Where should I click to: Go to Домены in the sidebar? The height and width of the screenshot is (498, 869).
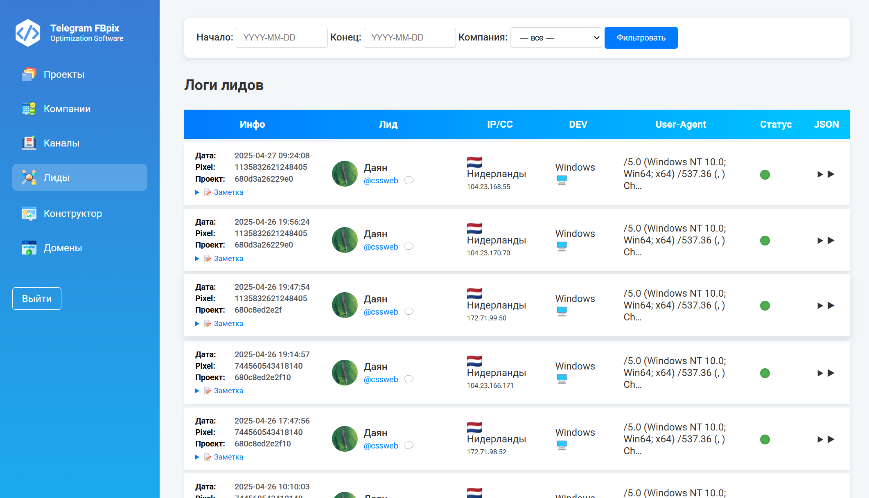click(80, 248)
